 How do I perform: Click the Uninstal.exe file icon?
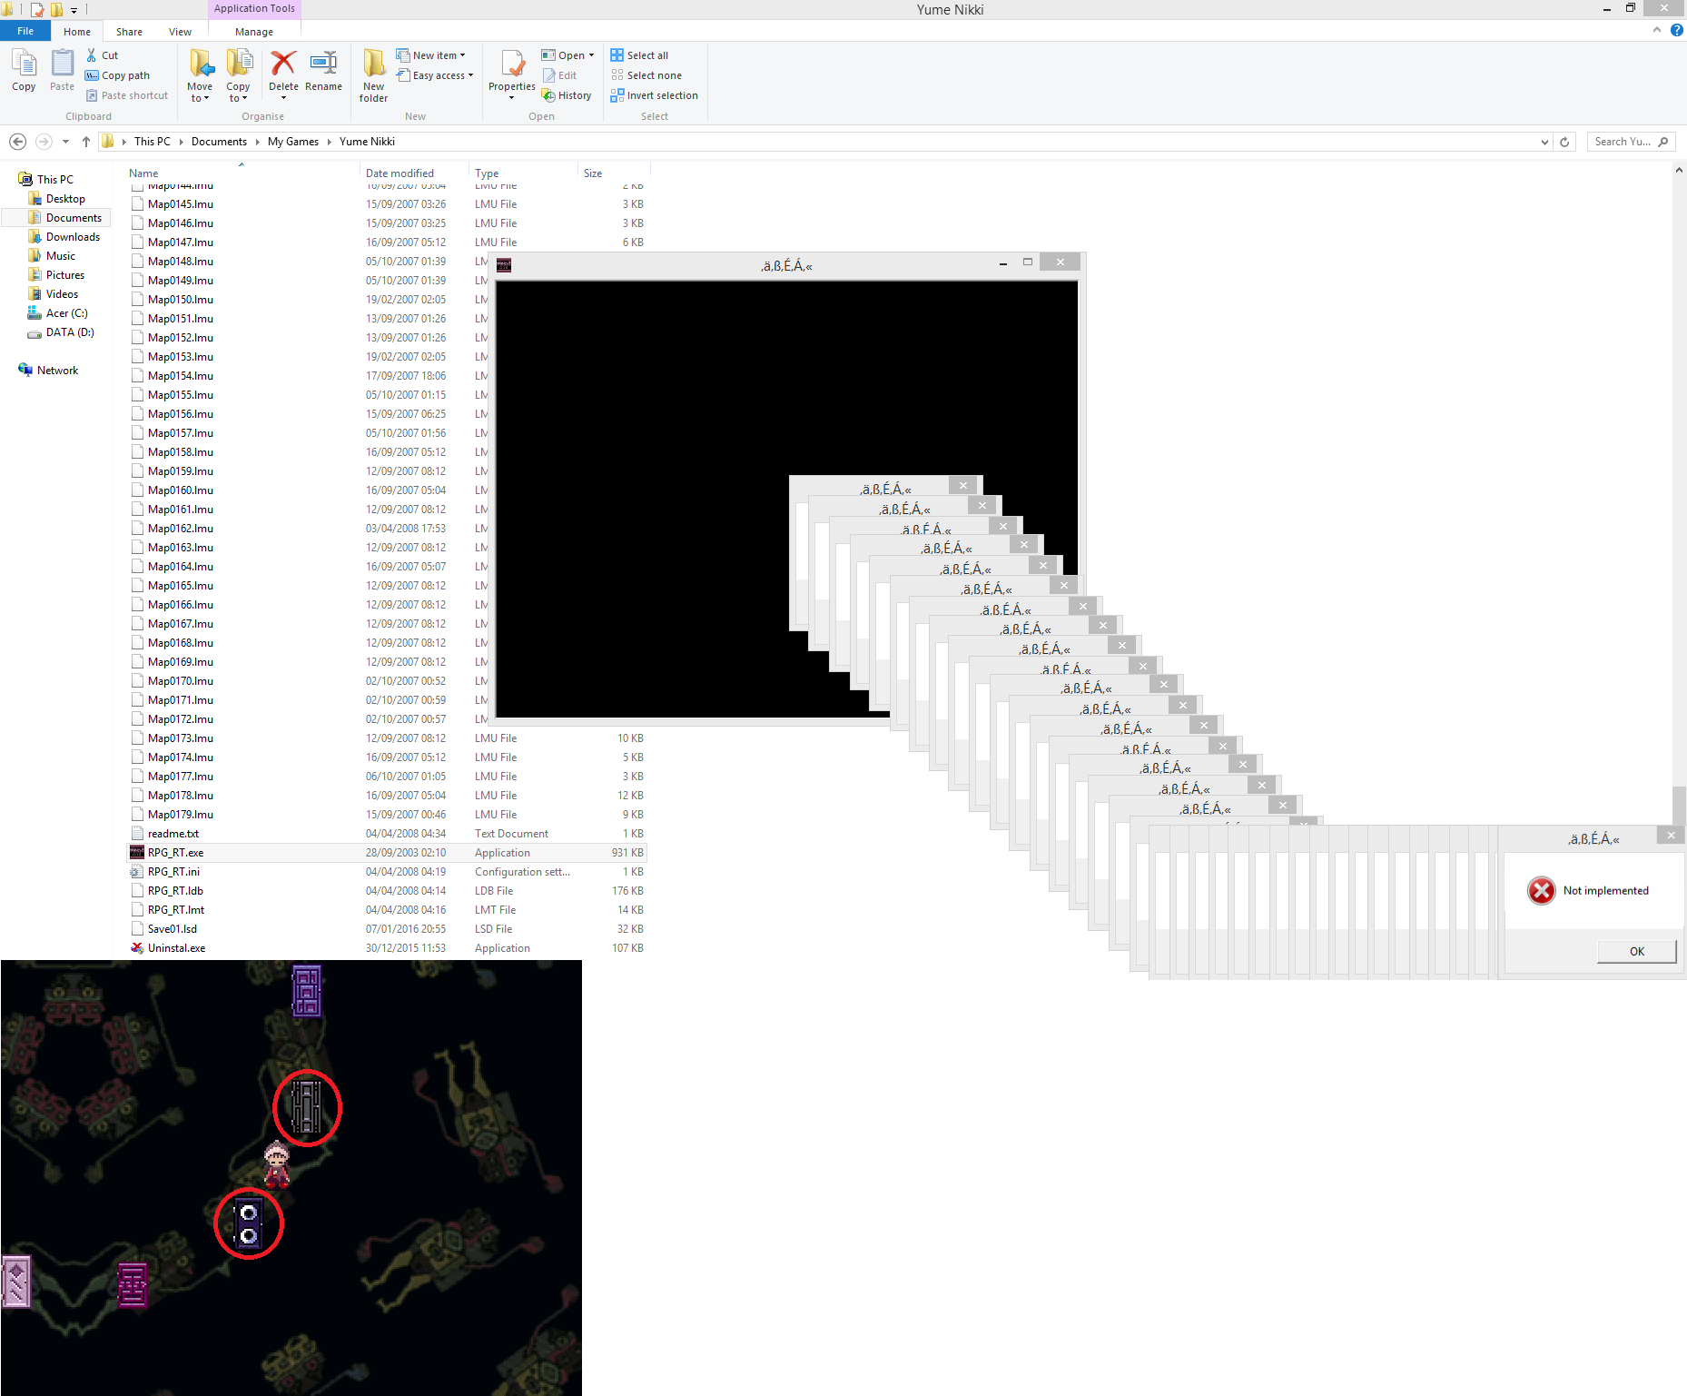[137, 947]
